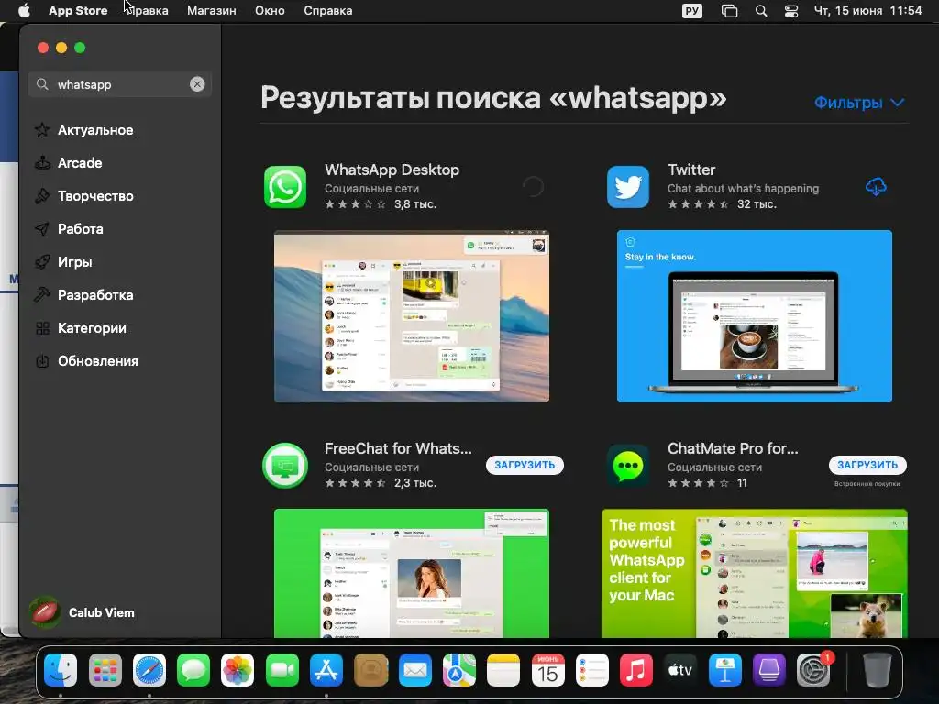Image resolution: width=939 pixels, height=704 pixels.
Task: Clear the whatsapp search field
Action: coord(197,84)
